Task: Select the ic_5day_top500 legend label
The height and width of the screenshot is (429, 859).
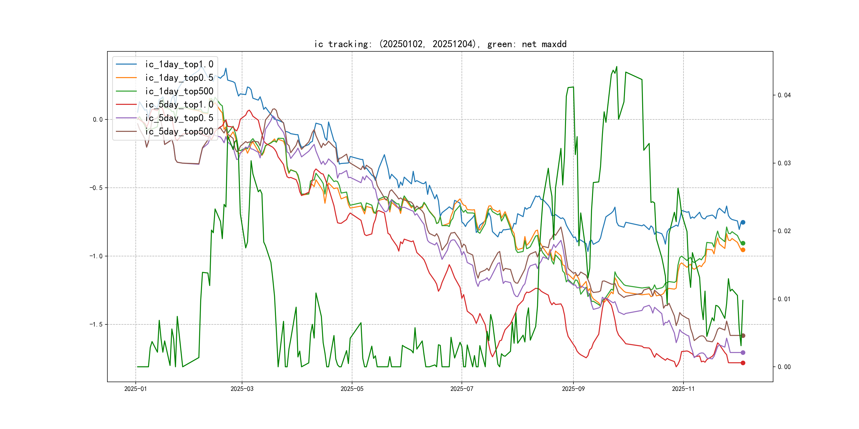Action: click(179, 131)
